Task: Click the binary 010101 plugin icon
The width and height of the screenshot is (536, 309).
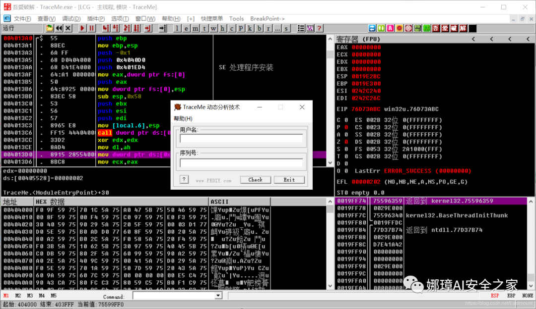Action: (x=417, y=28)
